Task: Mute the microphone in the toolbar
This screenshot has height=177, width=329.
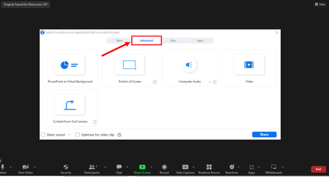Action: click(3, 169)
